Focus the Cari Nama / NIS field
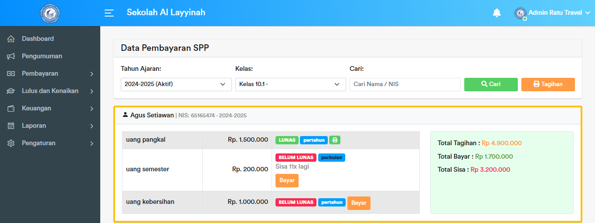This screenshot has width=595, height=223. pos(405,84)
